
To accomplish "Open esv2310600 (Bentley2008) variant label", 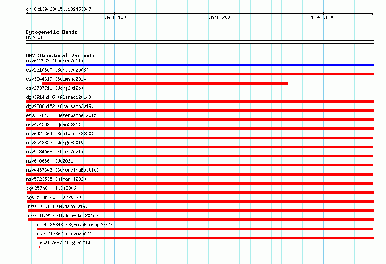I will (57, 70).
